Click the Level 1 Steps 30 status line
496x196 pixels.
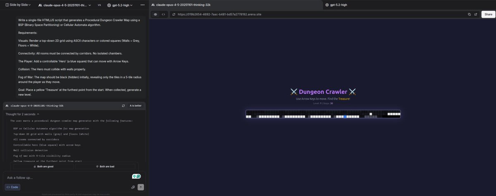[x=323, y=103]
